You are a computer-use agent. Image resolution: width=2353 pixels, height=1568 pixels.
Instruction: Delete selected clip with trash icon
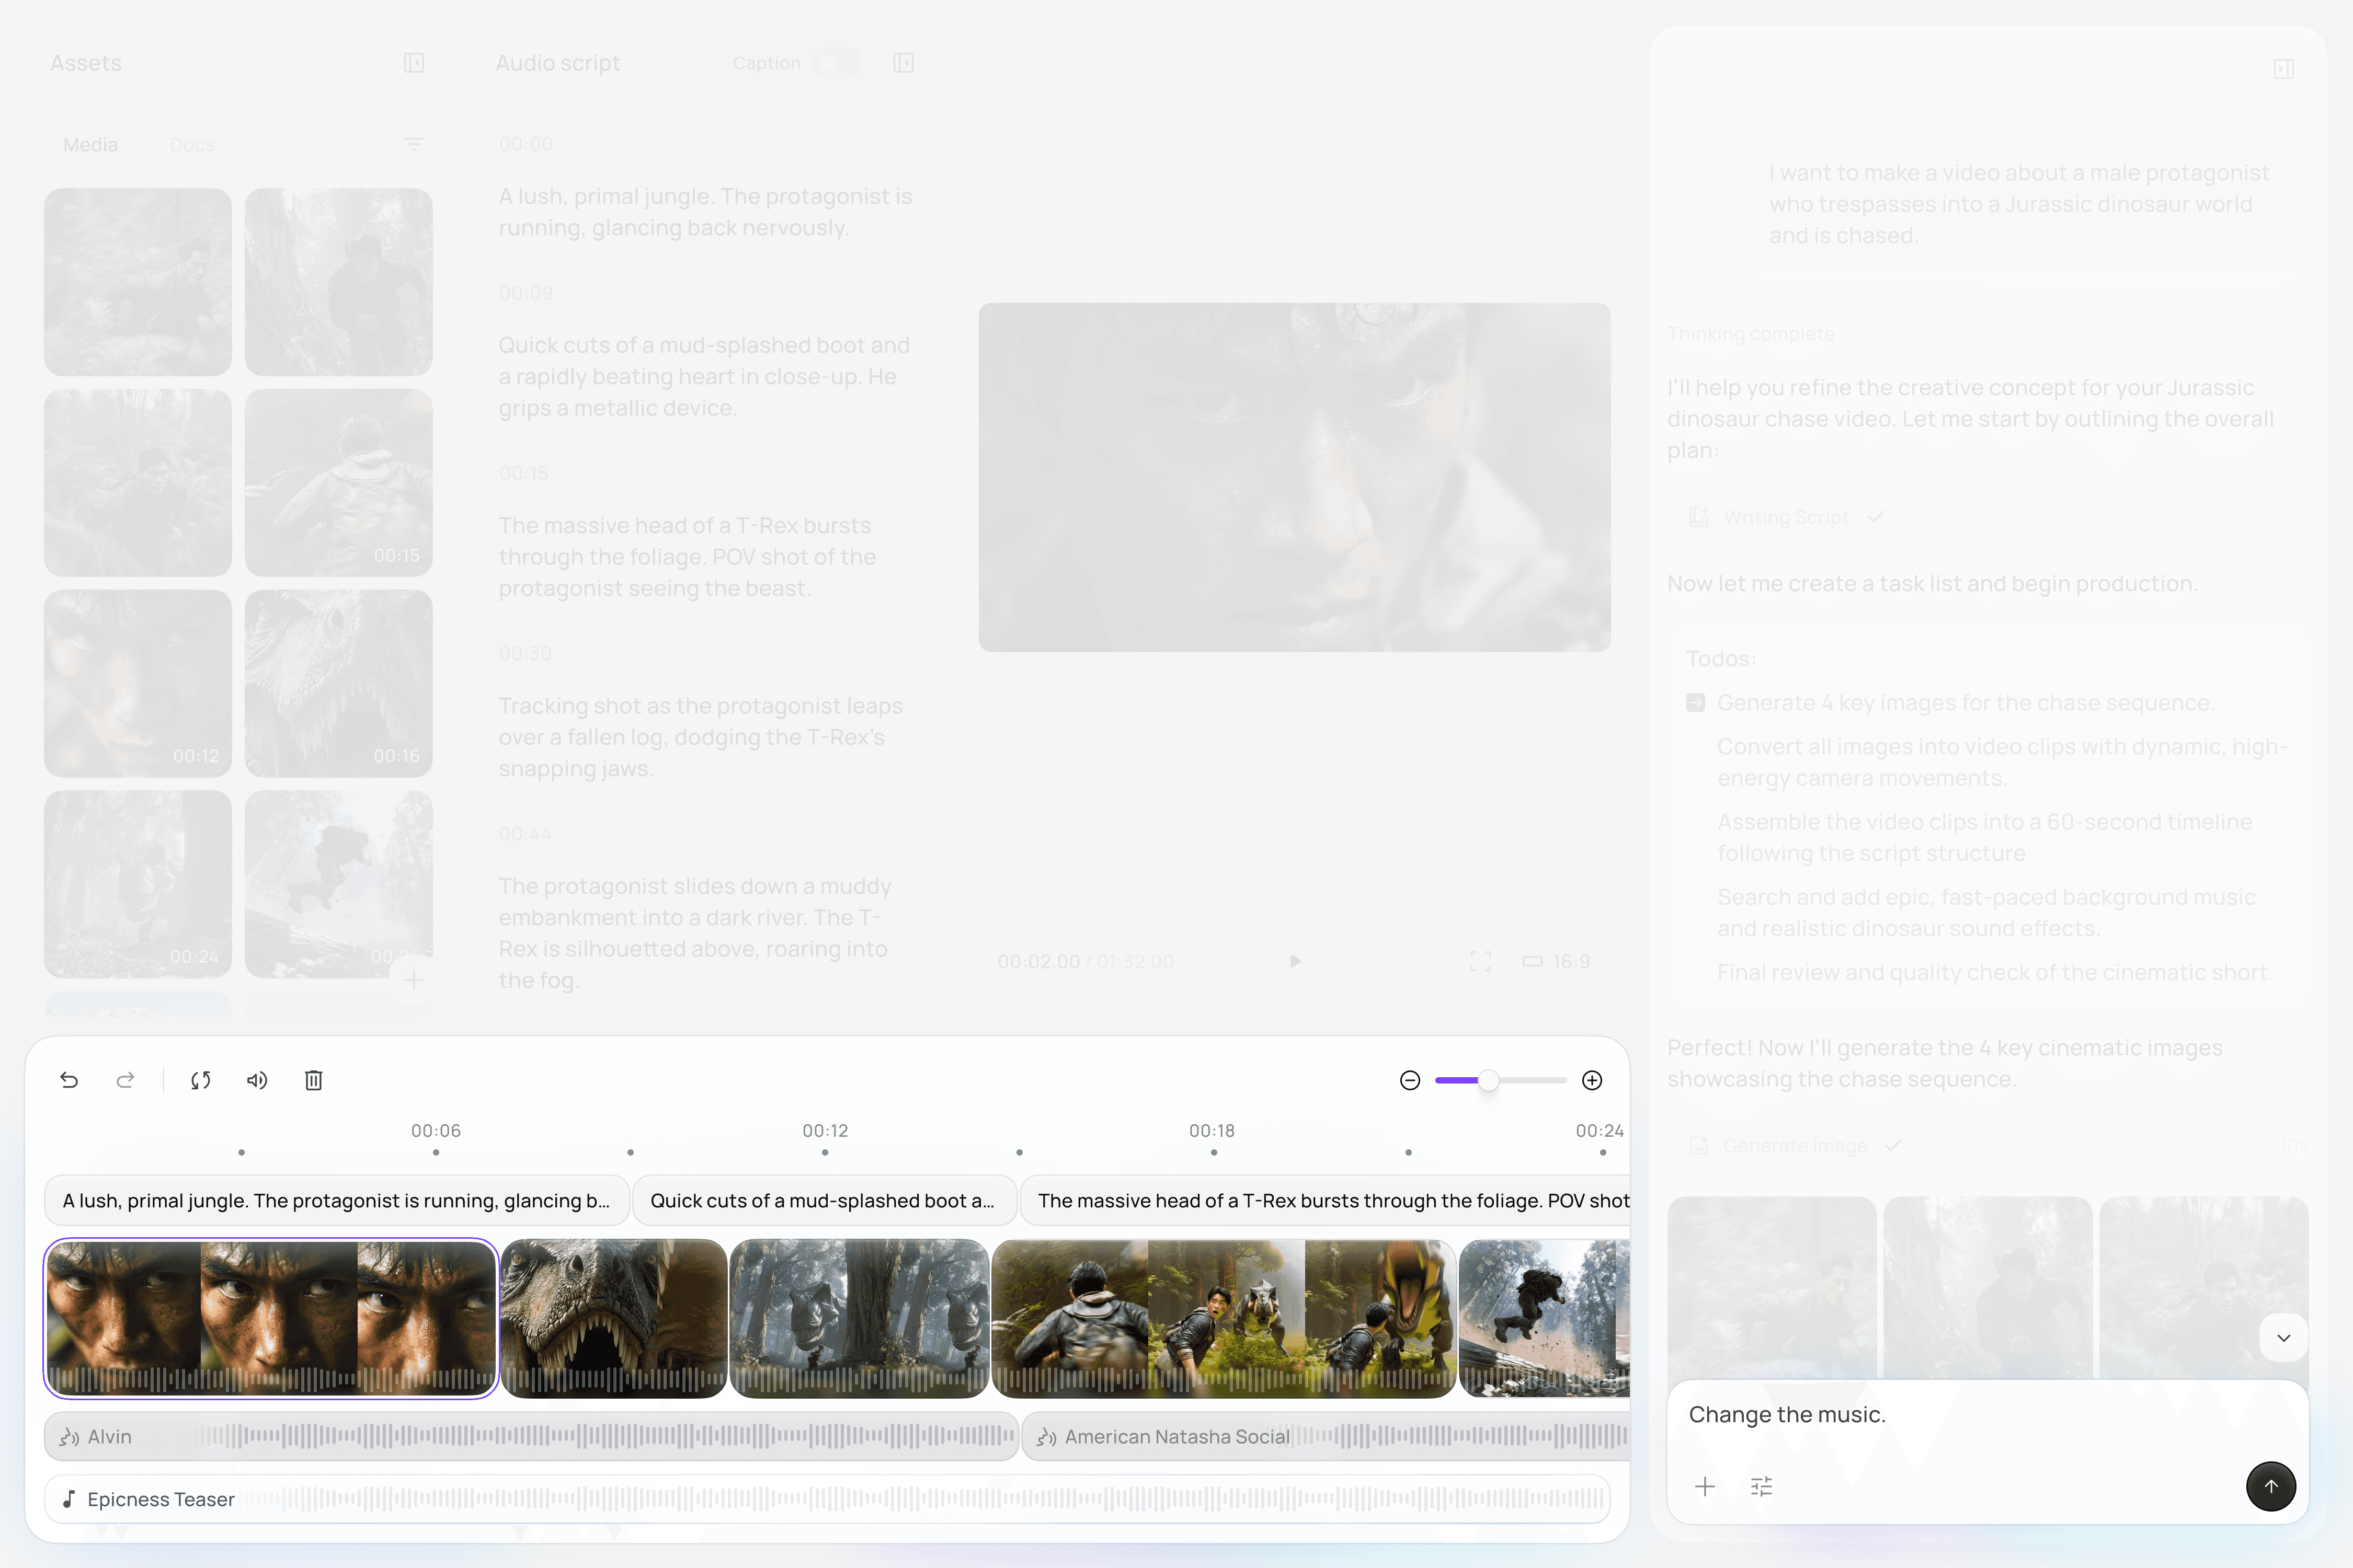pyautogui.click(x=313, y=1080)
